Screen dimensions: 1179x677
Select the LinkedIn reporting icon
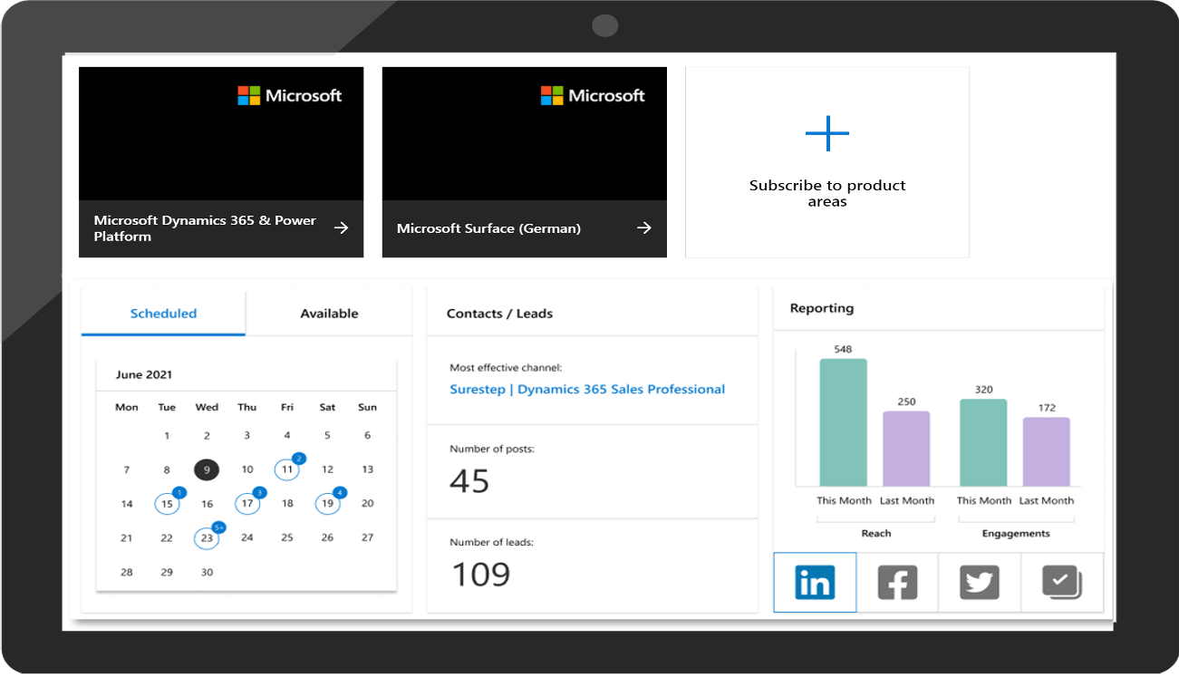tap(815, 583)
